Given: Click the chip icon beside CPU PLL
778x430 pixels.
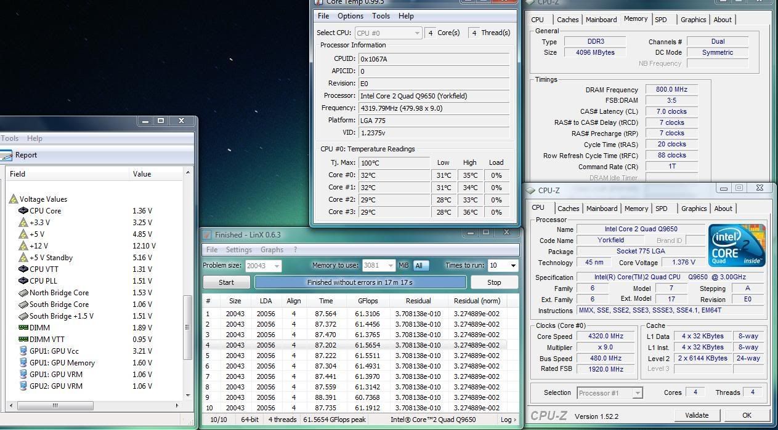Looking at the screenshot, I should (x=23, y=281).
